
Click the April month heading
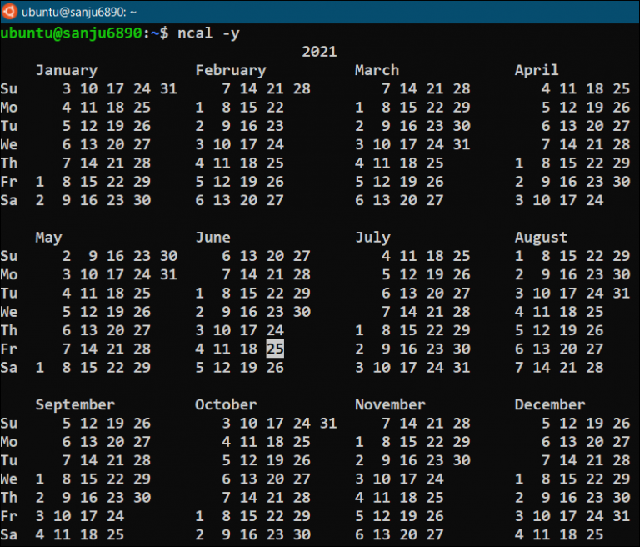[537, 70]
